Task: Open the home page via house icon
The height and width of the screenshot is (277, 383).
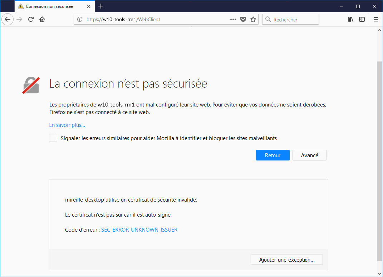Action: 42,19
